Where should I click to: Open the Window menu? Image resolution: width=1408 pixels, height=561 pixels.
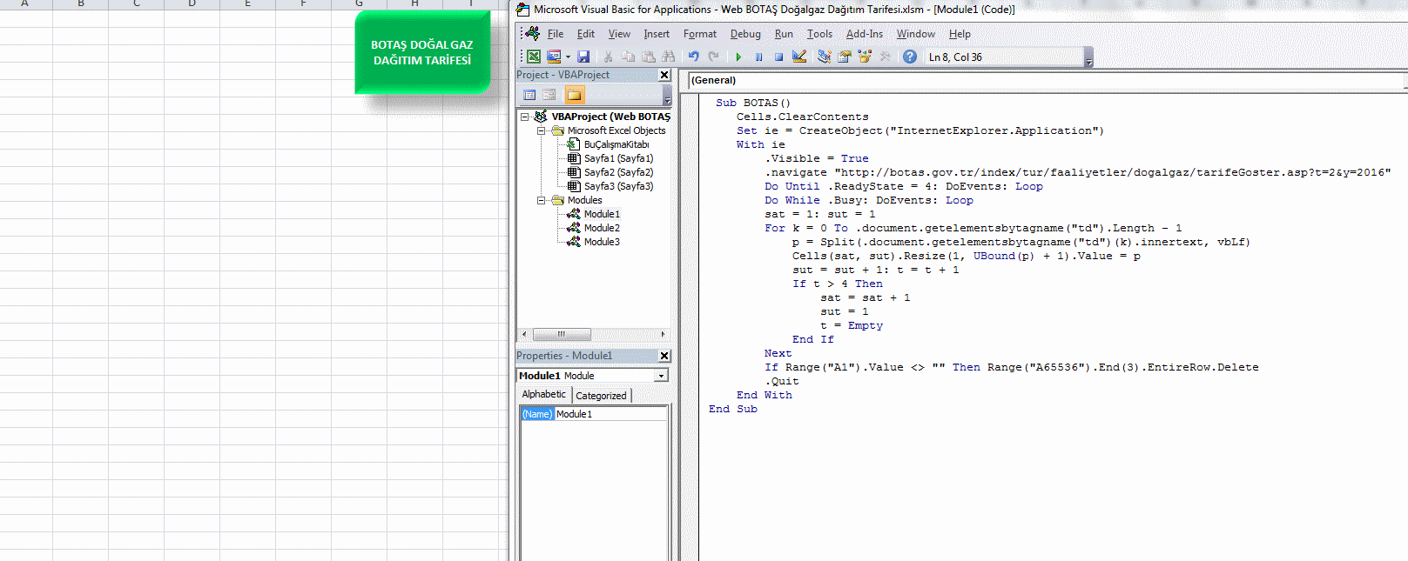pyautogui.click(x=916, y=34)
